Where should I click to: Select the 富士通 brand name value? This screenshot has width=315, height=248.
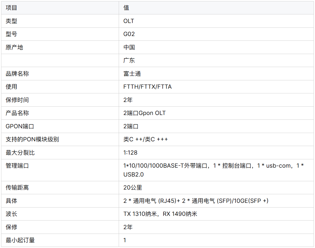pyautogui.click(x=132, y=74)
